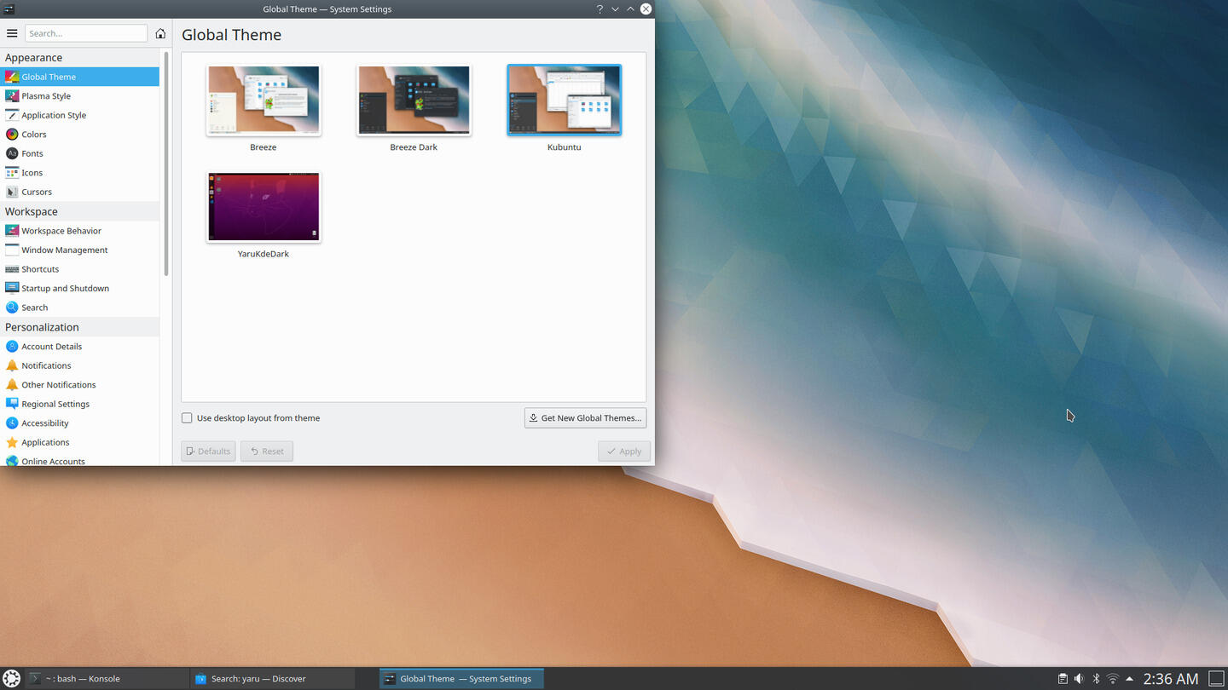This screenshot has width=1228, height=690.
Task: Click the Wi-Fi network tray icon
Action: pyautogui.click(x=1112, y=679)
